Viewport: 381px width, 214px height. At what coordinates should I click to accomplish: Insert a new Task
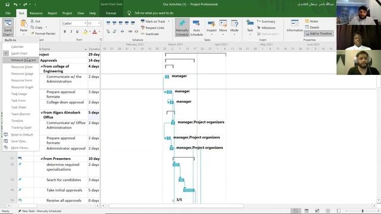250,27
